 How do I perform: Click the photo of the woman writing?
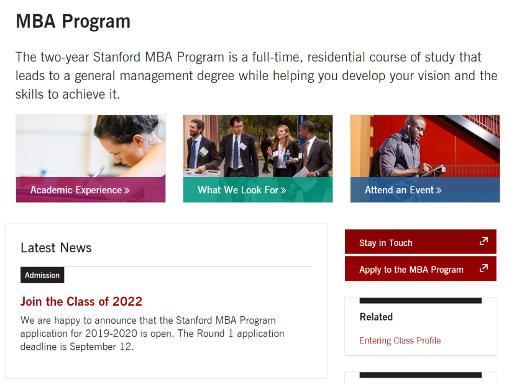coord(91,146)
